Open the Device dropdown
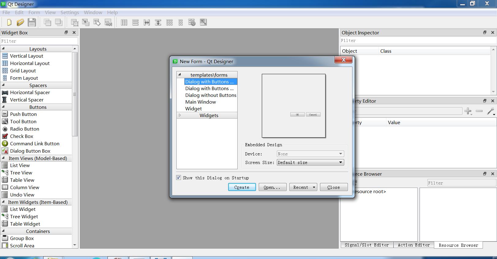This screenshot has height=259, width=497. [310, 154]
